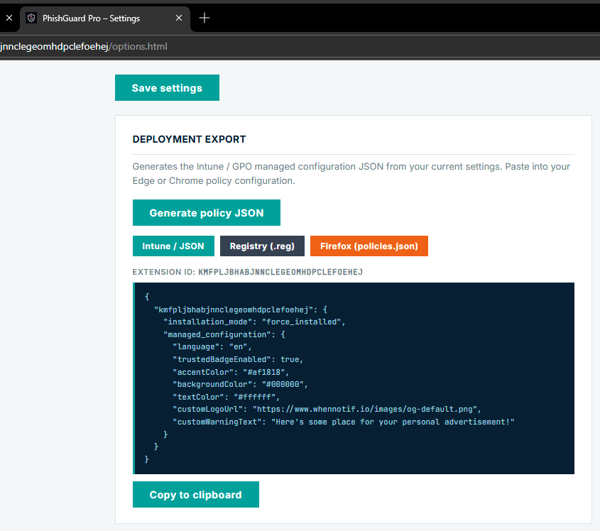Choose Firefox (policies.json) export tab
The image size is (600, 531).
coord(369,246)
